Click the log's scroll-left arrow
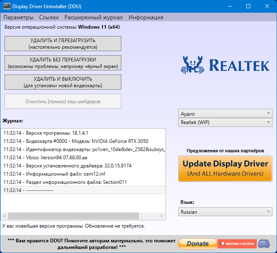Viewport: 277px width, 253px height. tap(5, 216)
